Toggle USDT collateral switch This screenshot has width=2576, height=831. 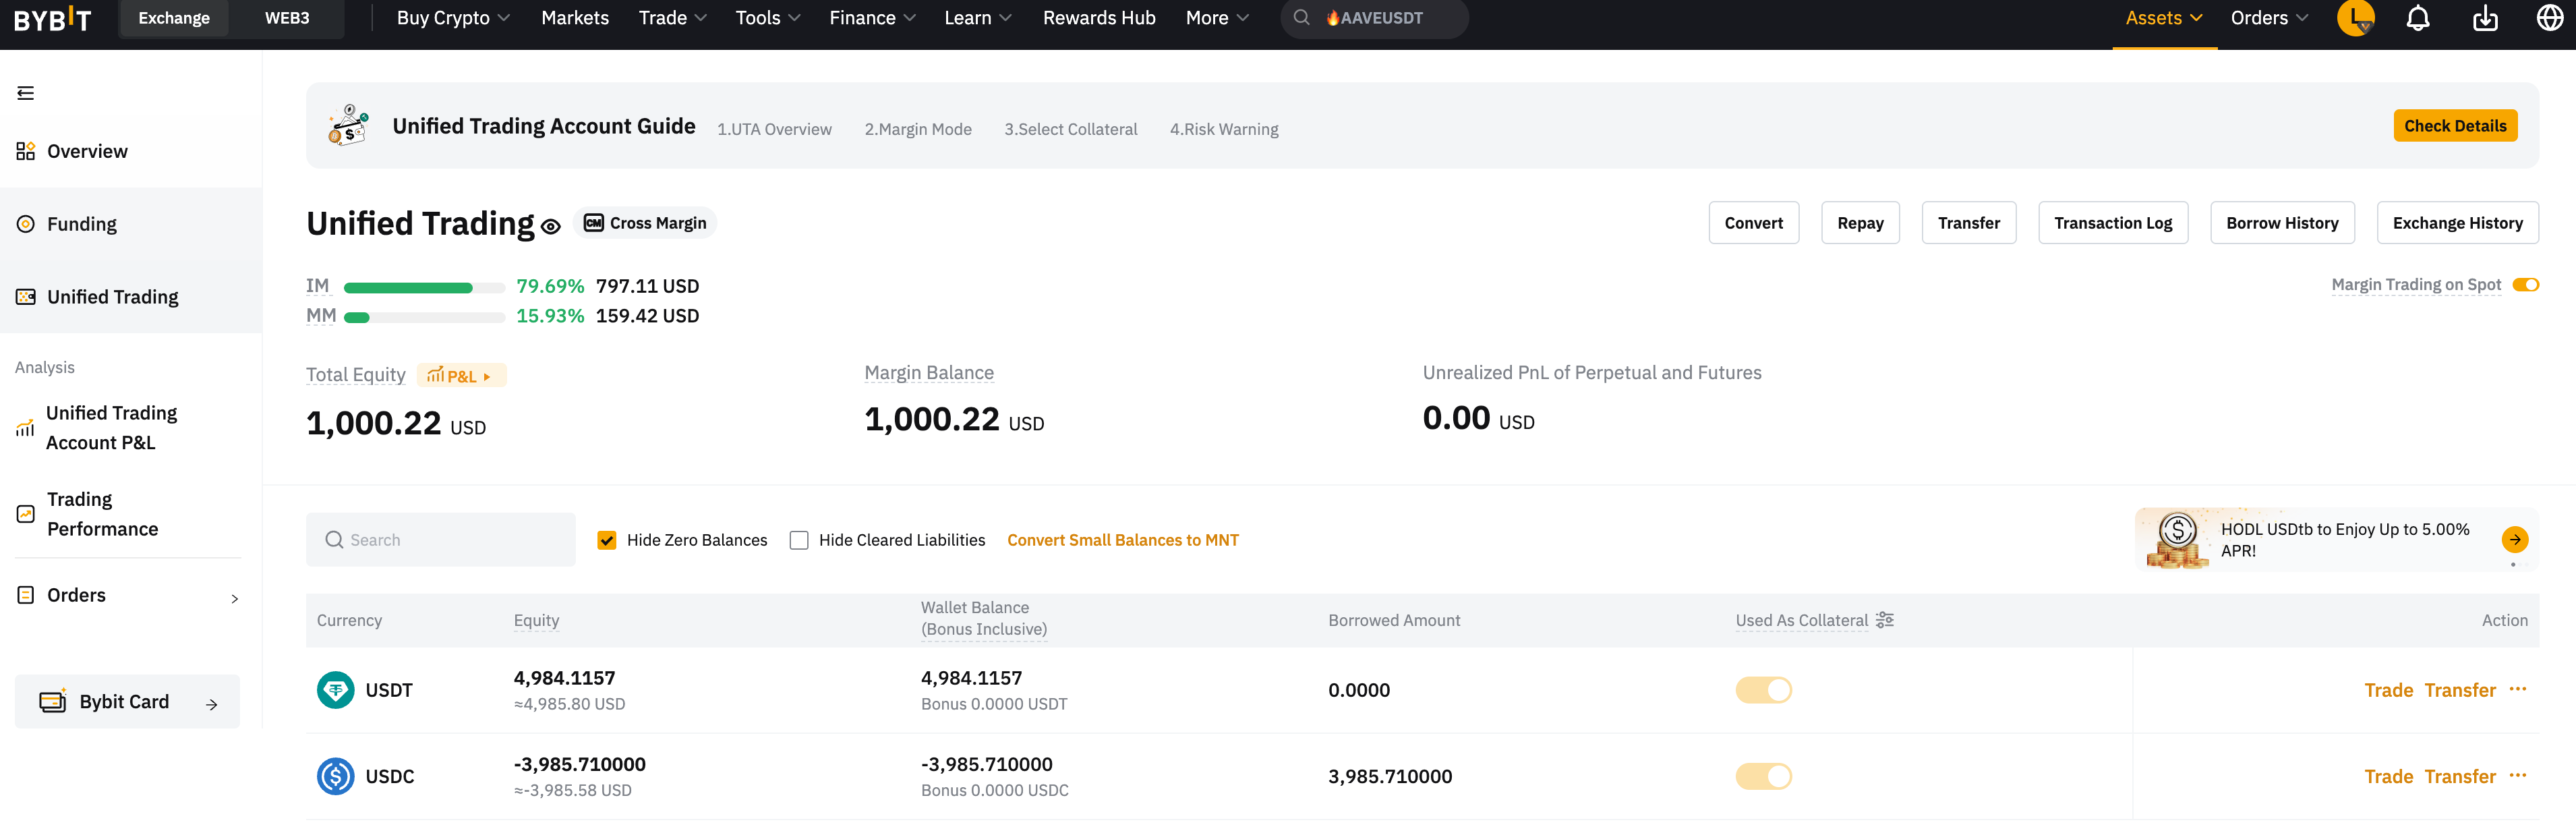pos(1764,690)
